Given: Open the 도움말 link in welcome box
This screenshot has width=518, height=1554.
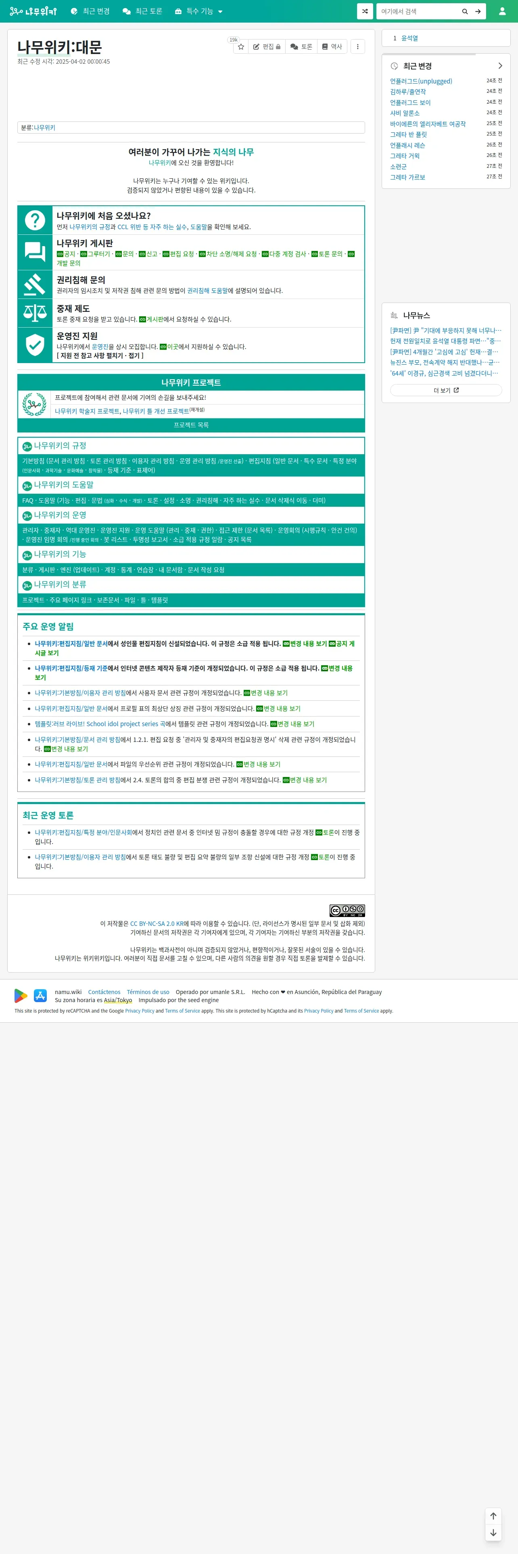Looking at the screenshot, I should [x=198, y=227].
